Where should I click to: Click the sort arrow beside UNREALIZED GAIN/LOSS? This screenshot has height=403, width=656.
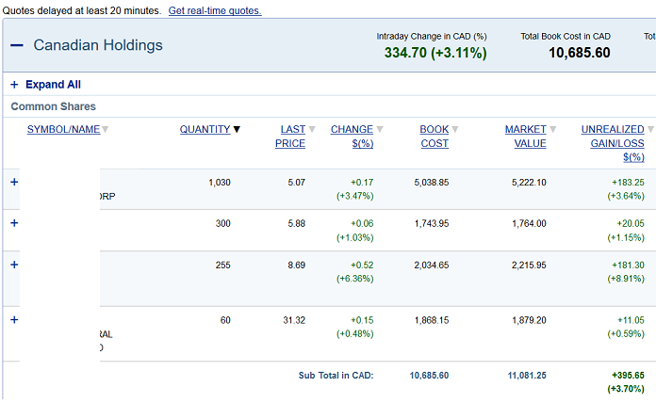tap(650, 130)
